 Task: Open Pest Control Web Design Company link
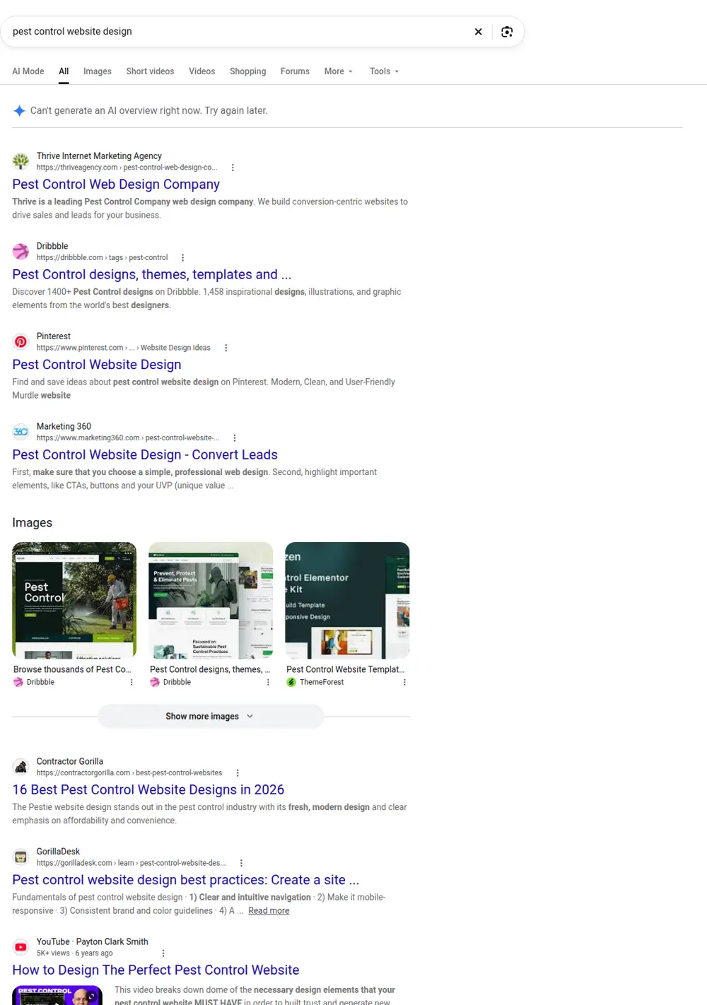[116, 184]
